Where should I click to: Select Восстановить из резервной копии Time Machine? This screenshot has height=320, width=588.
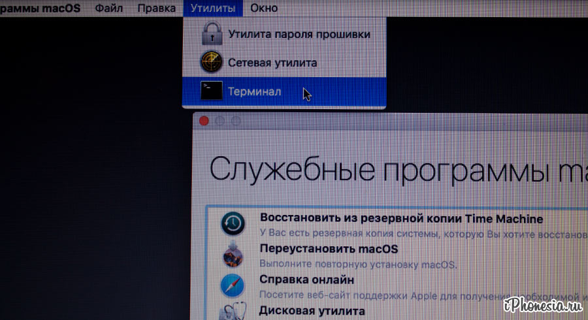click(401, 219)
